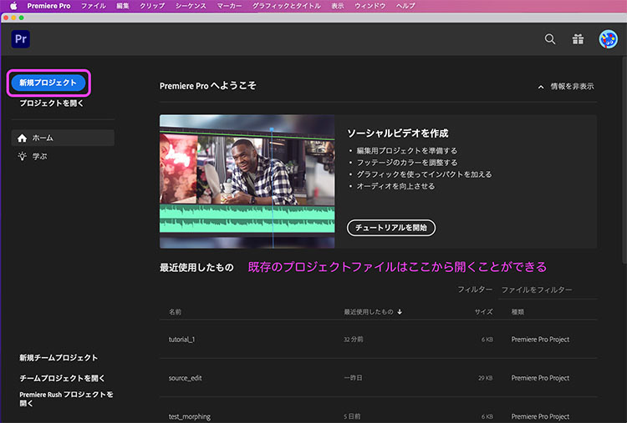Open the tutorial_1 project
Image resolution: width=627 pixels, height=423 pixels.
181,340
